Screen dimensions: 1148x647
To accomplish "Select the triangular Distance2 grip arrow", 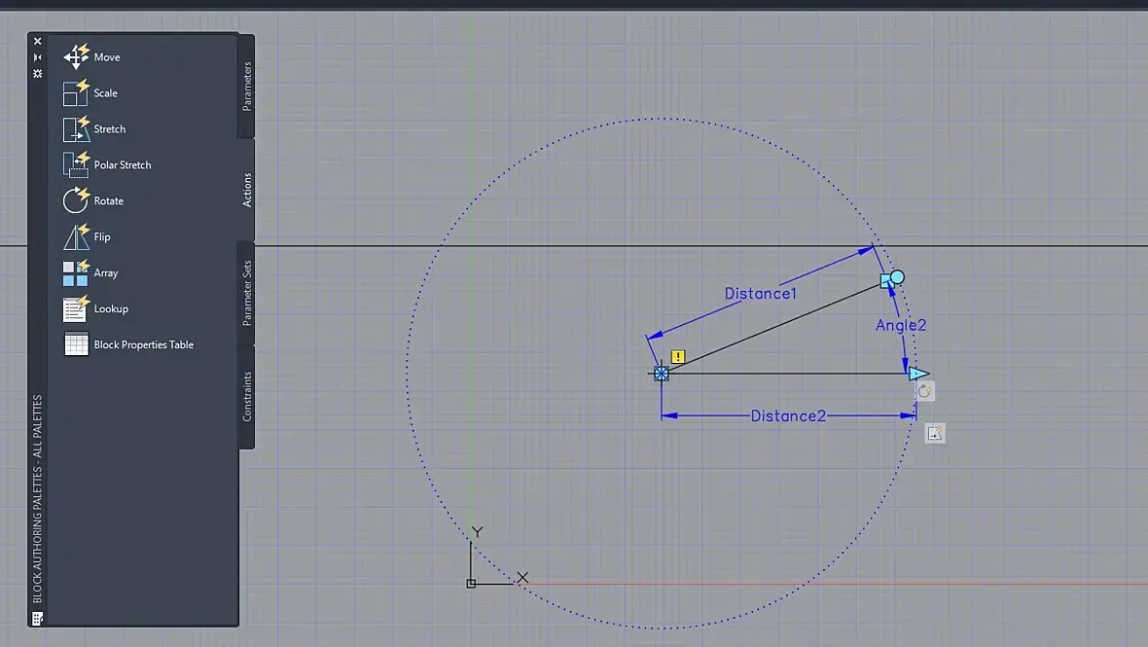I will coord(918,374).
